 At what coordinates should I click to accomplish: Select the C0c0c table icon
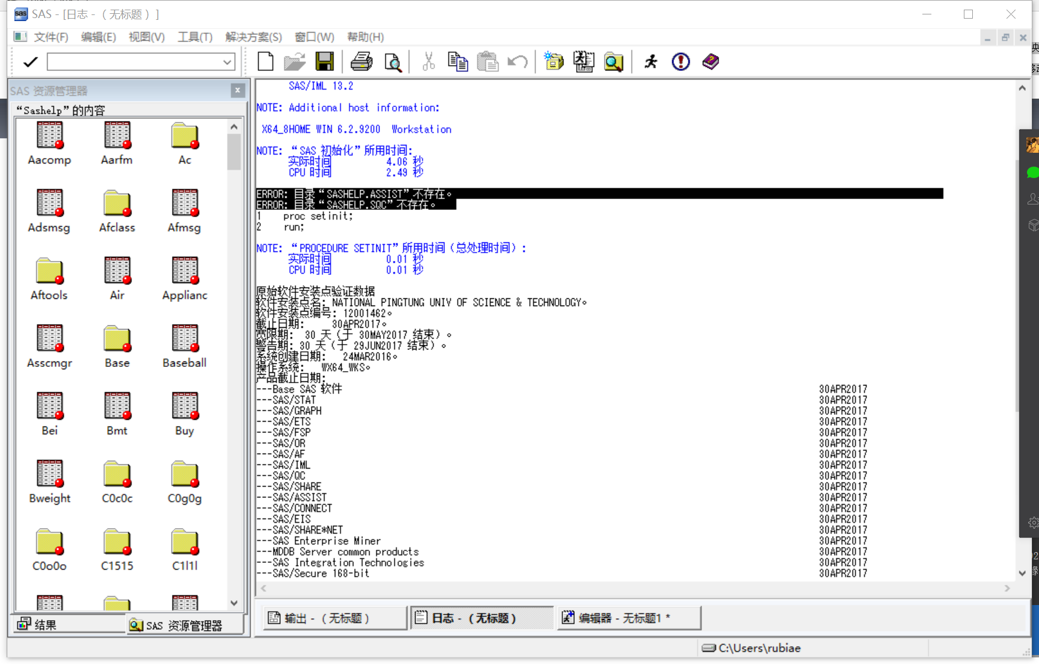tap(117, 474)
